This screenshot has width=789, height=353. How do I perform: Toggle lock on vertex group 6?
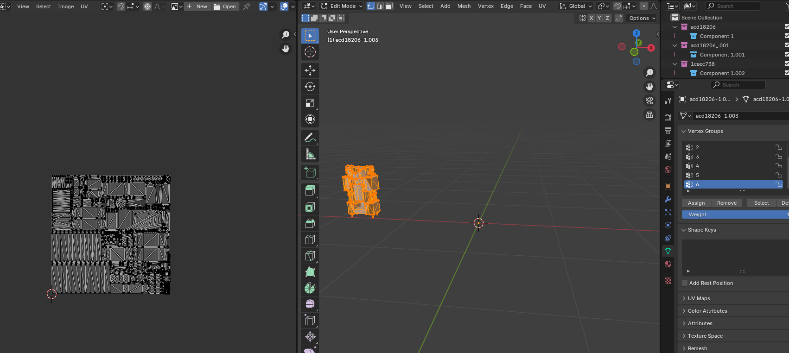(x=779, y=184)
